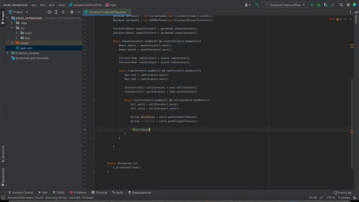Open the Dependencies tool window

140,192
